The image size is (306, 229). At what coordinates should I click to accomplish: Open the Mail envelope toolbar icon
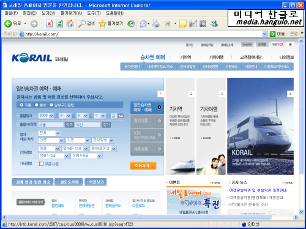143,24
